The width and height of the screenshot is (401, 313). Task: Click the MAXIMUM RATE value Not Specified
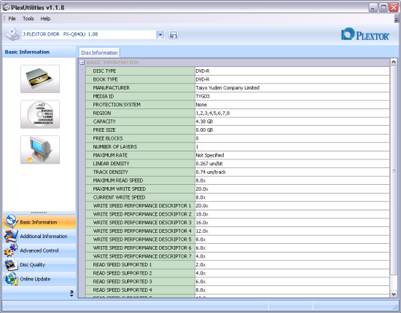pos(210,155)
